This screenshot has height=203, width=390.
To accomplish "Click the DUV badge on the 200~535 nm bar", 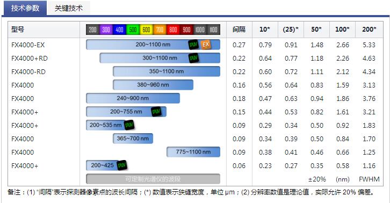I will pos(129,125).
